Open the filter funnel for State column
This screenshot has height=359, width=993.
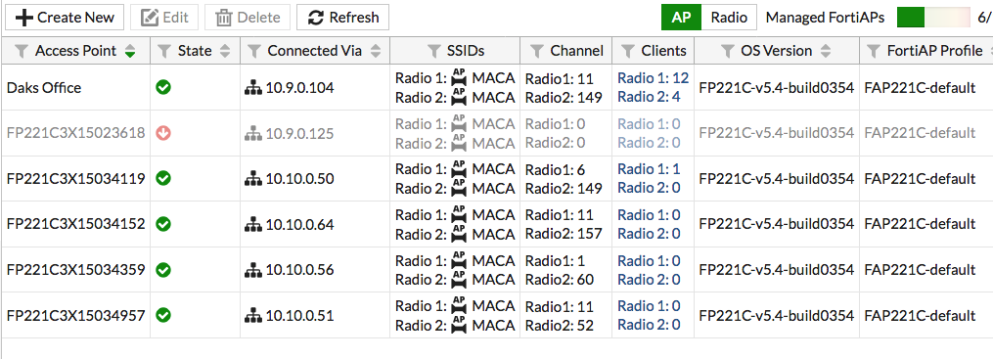pos(164,51)
